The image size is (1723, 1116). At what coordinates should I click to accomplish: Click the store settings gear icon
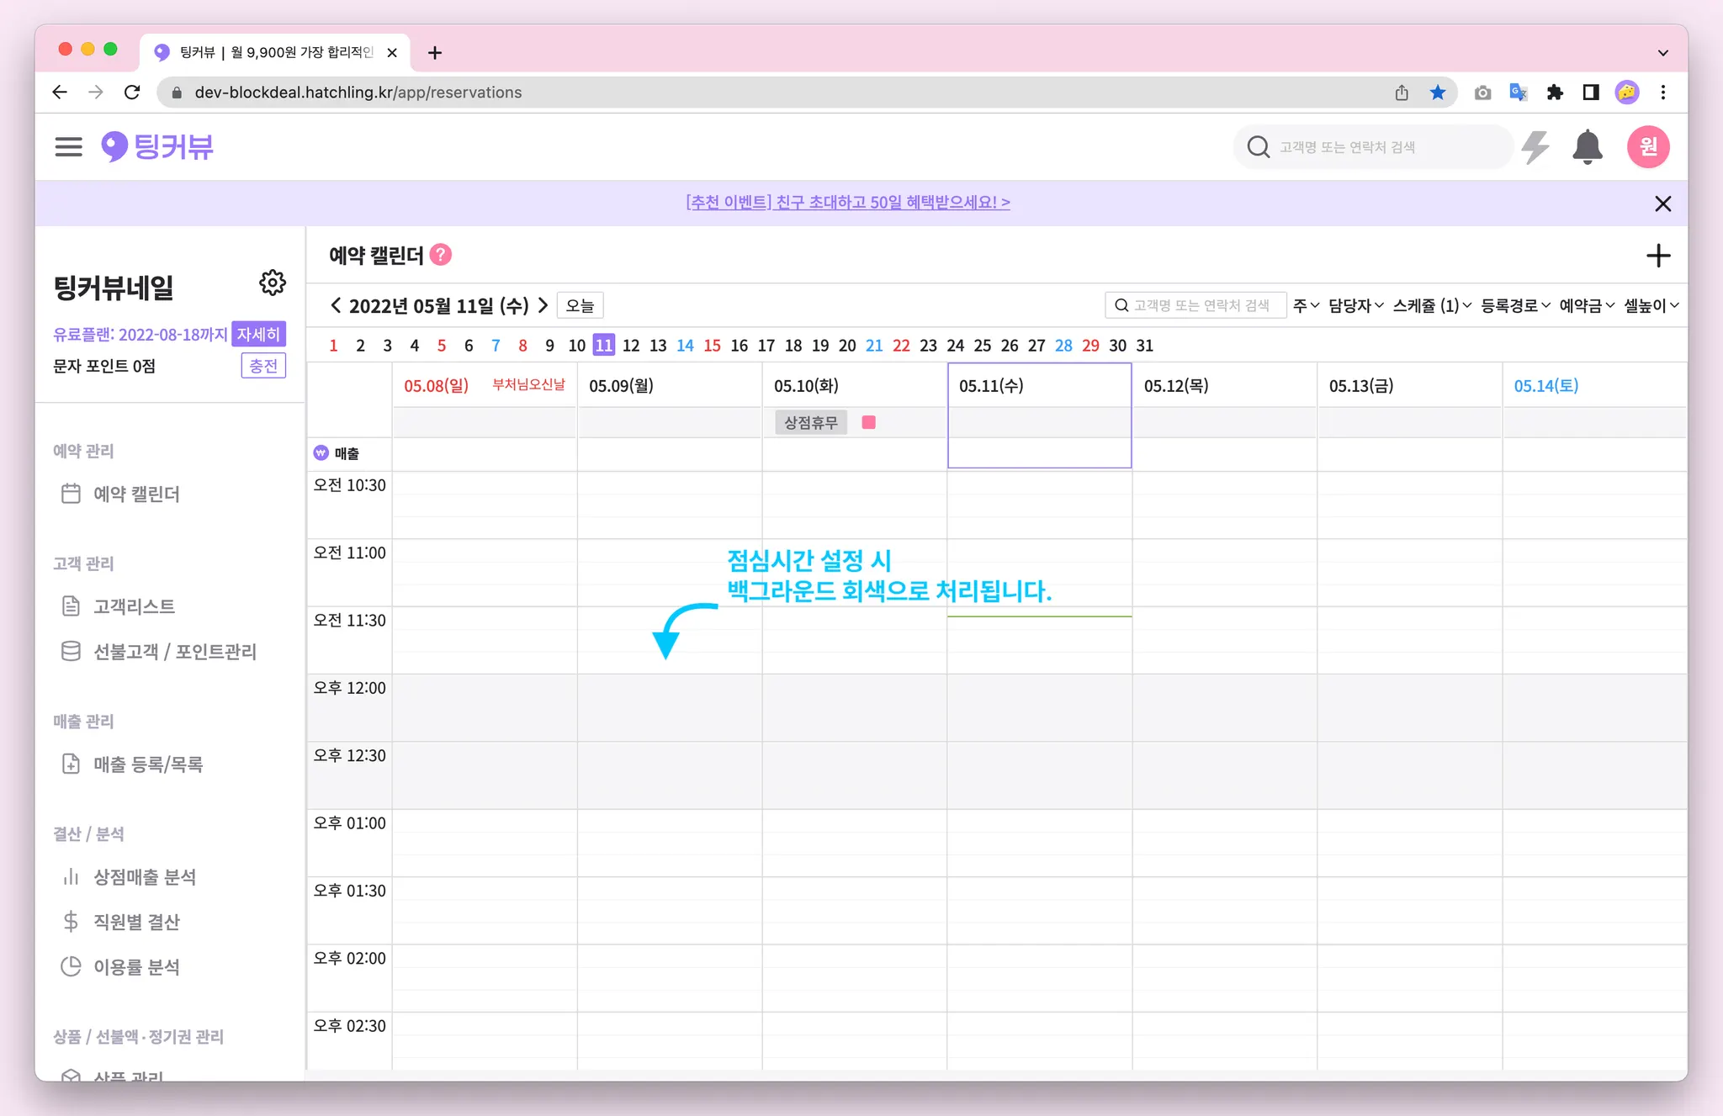[x=272, y=283]
